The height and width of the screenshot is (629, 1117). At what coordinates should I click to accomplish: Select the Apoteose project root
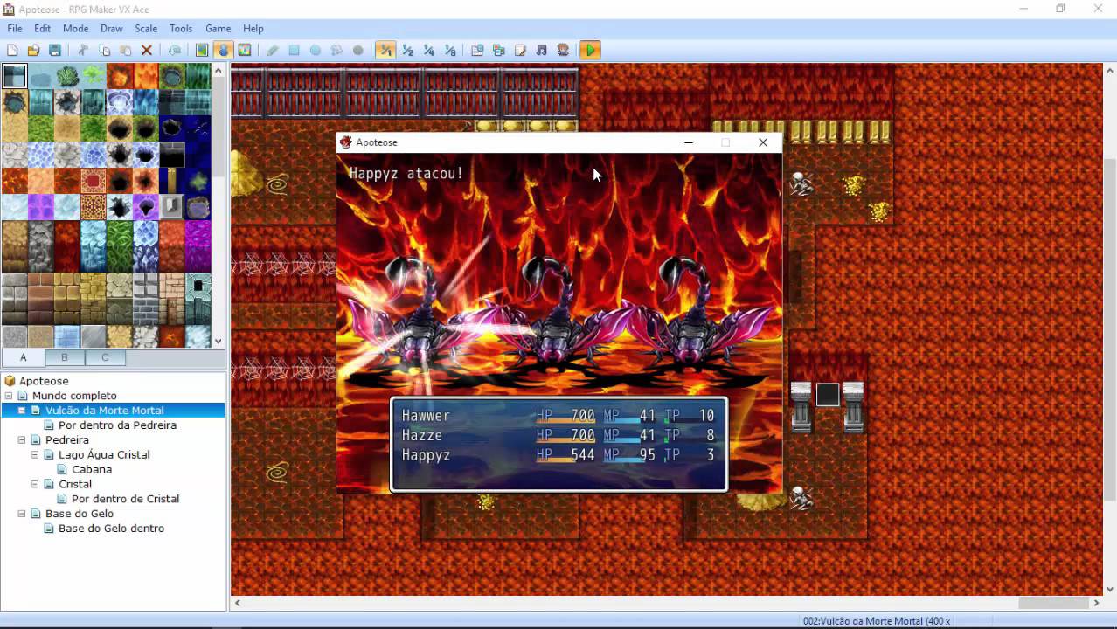[x=44, y=381]
